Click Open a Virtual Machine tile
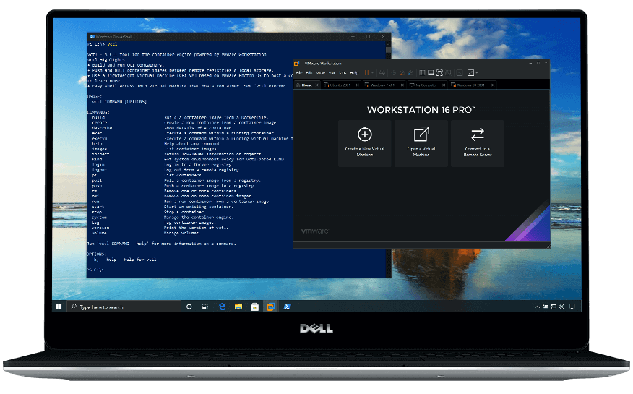The width and height of the screenshot is (633, 394). click(421, 143)
